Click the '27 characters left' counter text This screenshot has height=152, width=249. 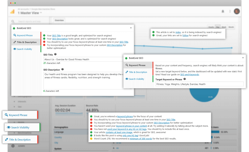(x=52, y=63)
